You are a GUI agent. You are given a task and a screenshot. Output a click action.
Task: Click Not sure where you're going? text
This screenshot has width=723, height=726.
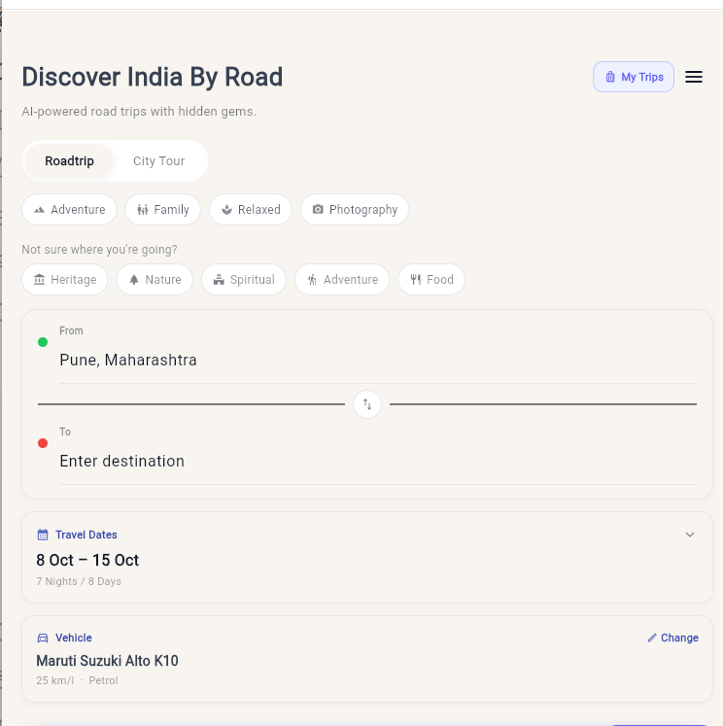tap(99, 250)
